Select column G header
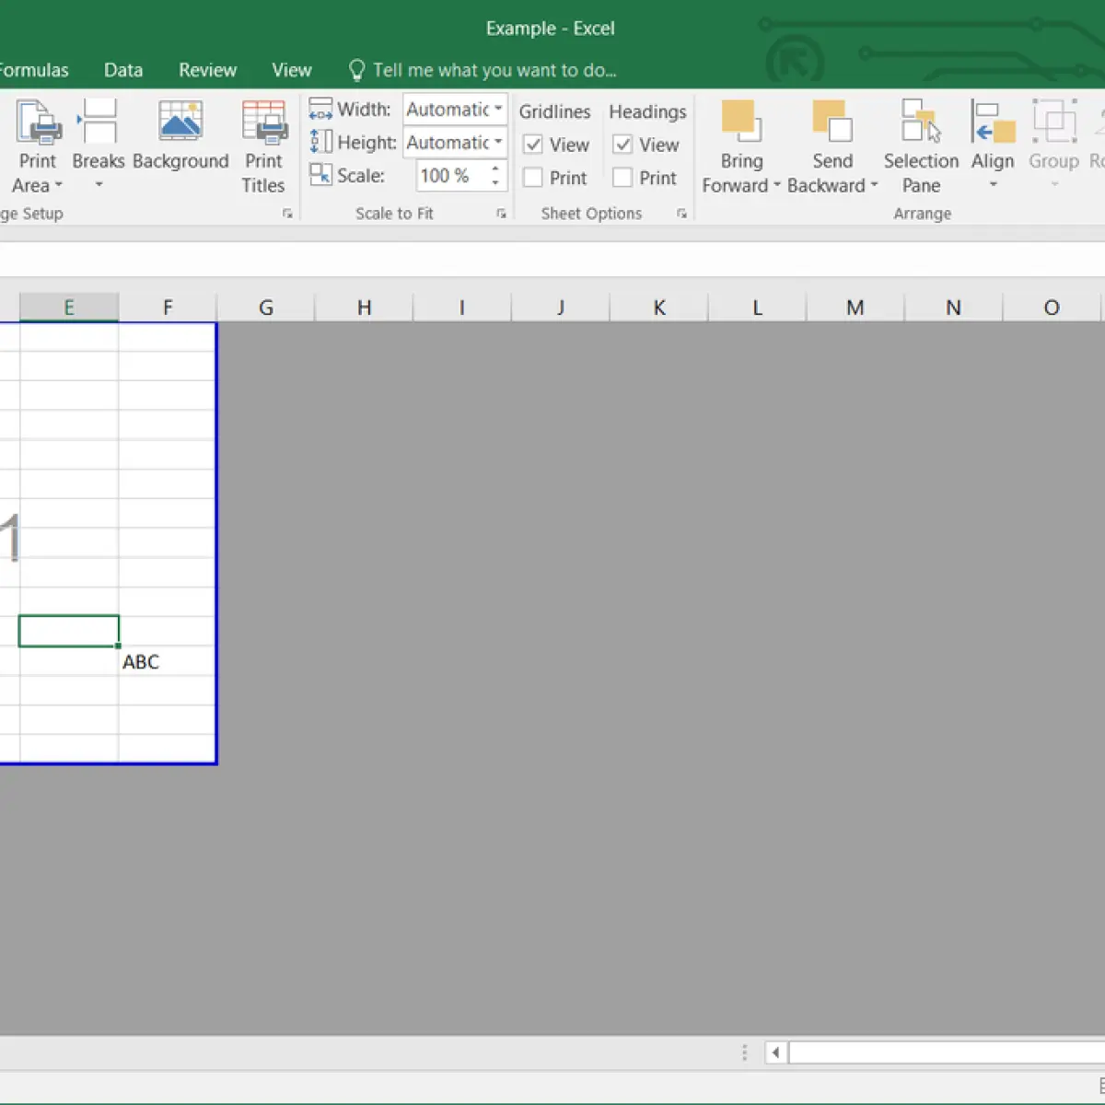This screenshot has width=1105, height=1105. click(x=266, y=308)
